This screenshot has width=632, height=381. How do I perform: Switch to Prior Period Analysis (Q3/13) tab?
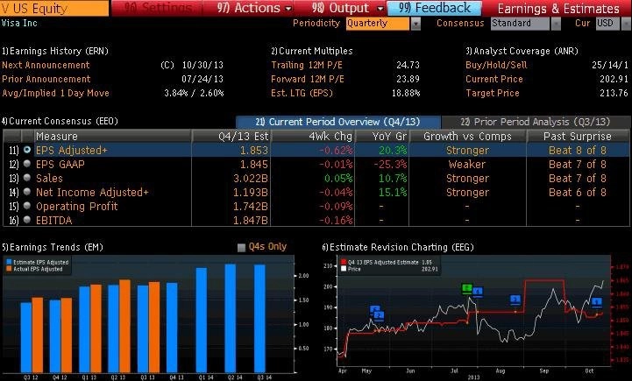coord(535,121)
